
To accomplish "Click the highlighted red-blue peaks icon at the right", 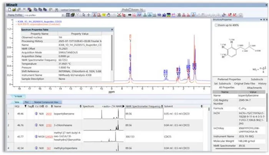I will tap(193, 15).
